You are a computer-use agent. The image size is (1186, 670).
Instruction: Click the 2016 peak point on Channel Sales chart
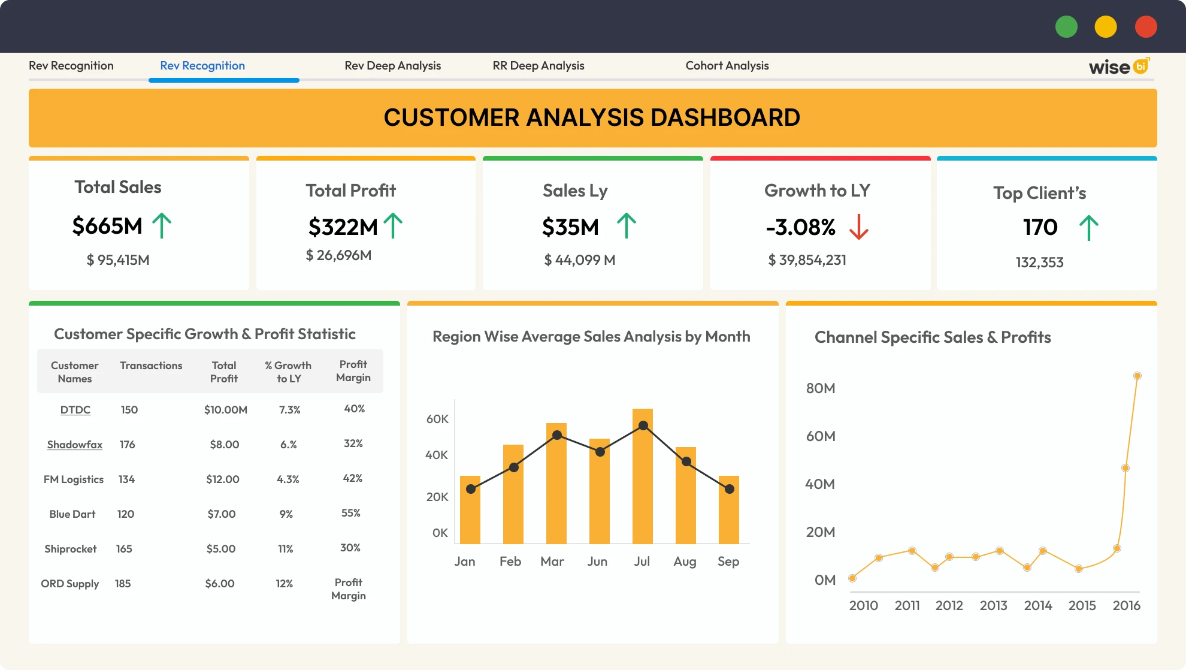1137,376
